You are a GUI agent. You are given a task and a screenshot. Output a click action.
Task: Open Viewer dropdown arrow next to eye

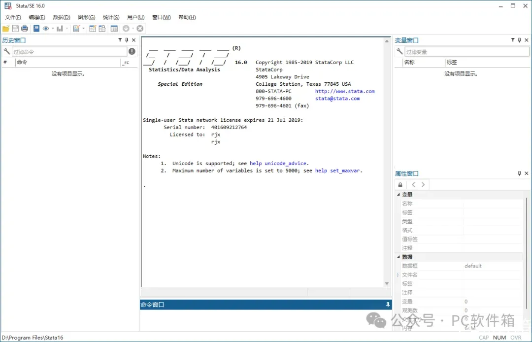point(53,29)
